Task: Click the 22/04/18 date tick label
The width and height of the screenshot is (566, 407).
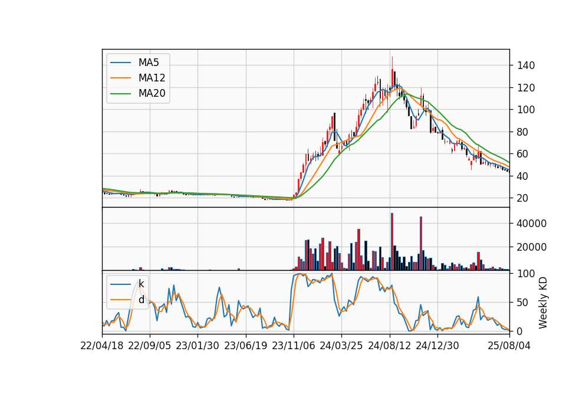Action: (102, 346)
